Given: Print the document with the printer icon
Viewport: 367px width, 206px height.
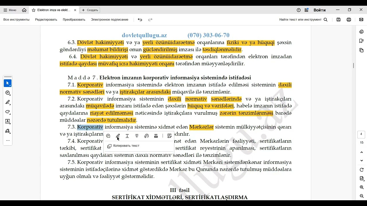Looking at the screenshot, I should tap(349, 20).
